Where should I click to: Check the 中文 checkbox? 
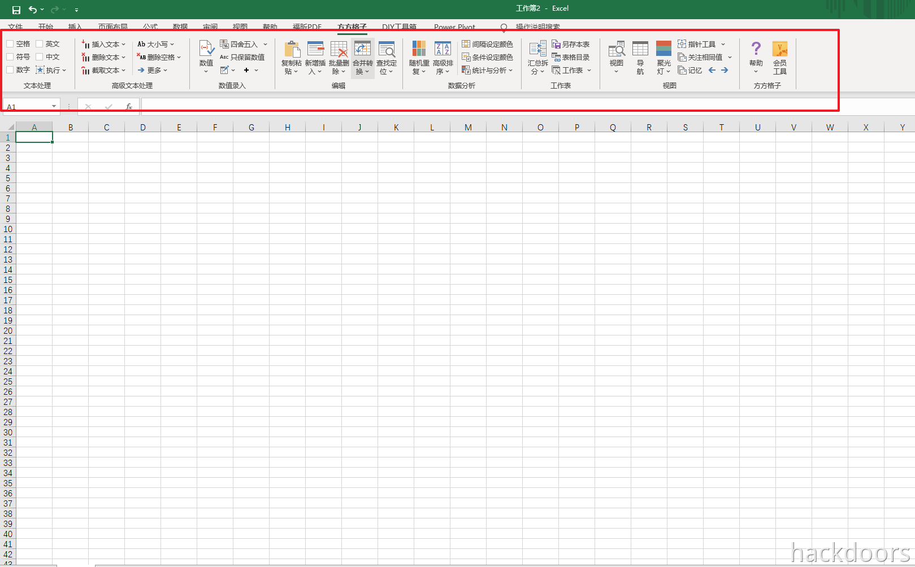point(40,56)
